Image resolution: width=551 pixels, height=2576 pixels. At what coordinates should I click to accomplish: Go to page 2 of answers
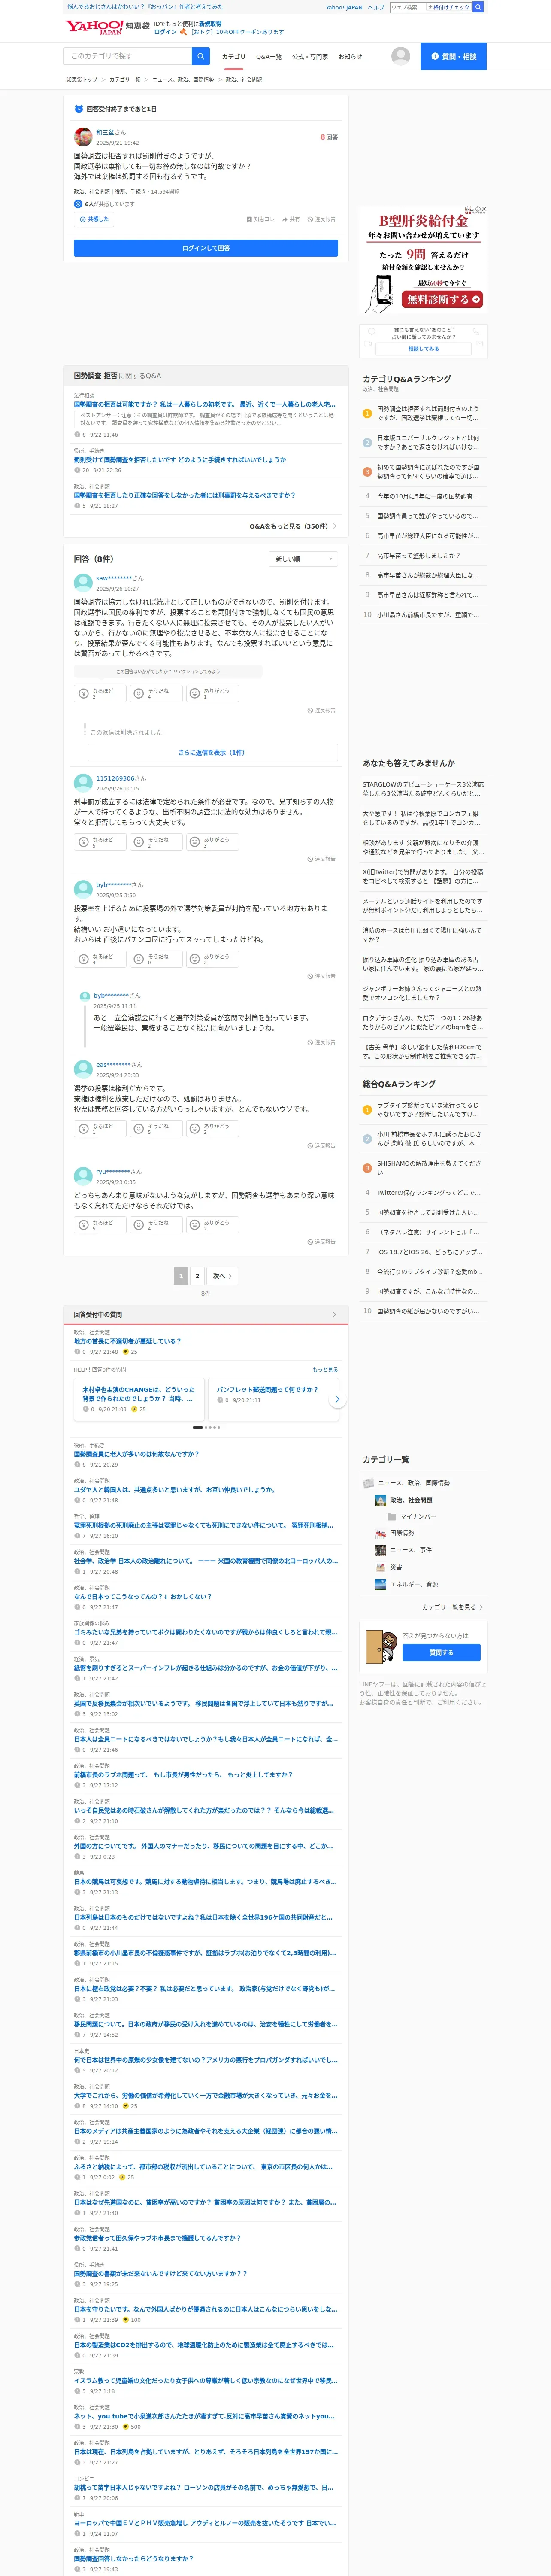point(197,1276)
